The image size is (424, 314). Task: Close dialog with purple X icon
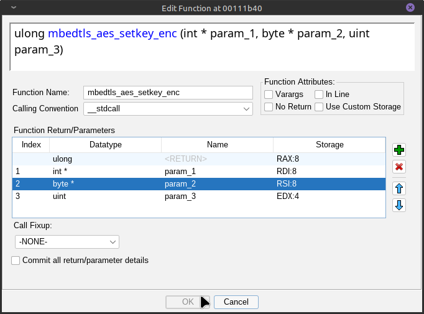tap(410, 7)
